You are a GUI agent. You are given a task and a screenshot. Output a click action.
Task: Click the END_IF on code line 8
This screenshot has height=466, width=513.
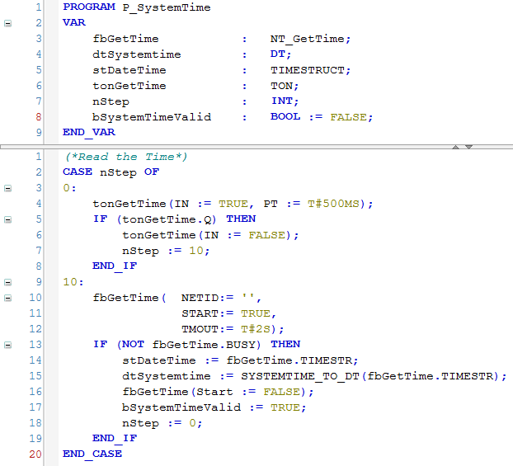pos(115,266)
